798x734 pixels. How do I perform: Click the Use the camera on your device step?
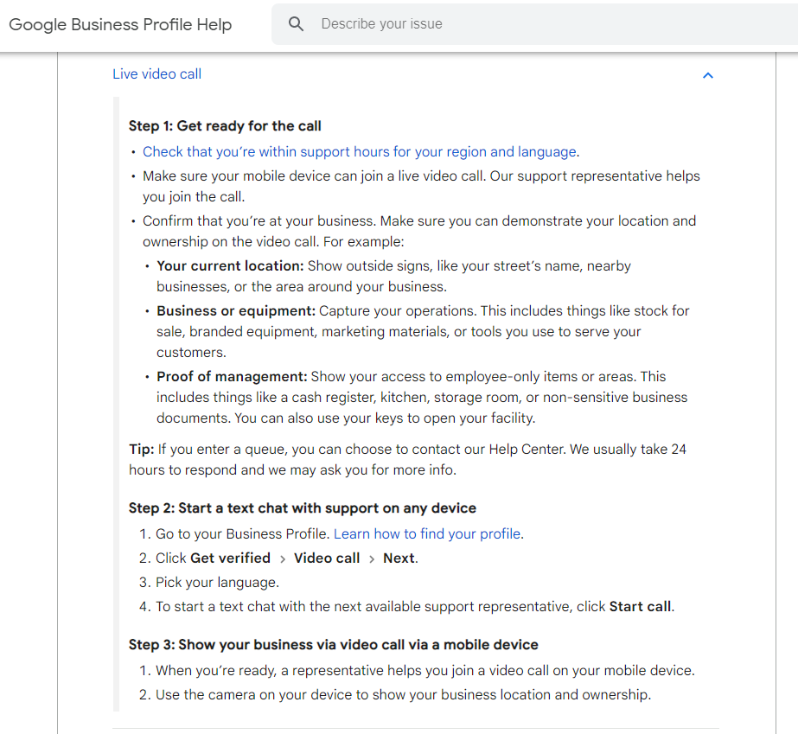[x=403, y=695]
